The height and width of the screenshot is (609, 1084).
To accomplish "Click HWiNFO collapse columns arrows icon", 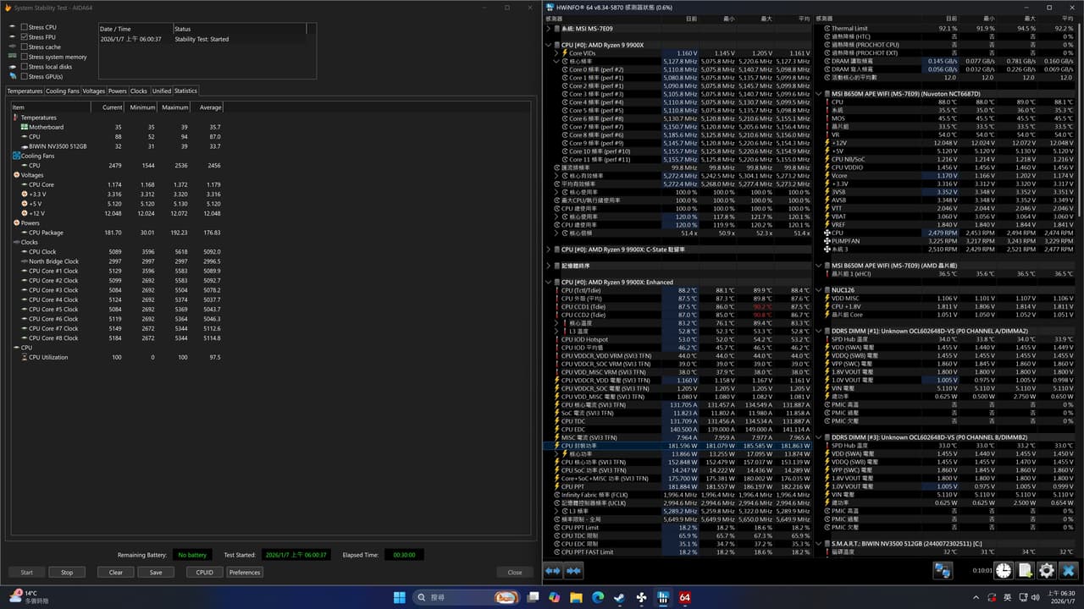I will click(574, 571).
